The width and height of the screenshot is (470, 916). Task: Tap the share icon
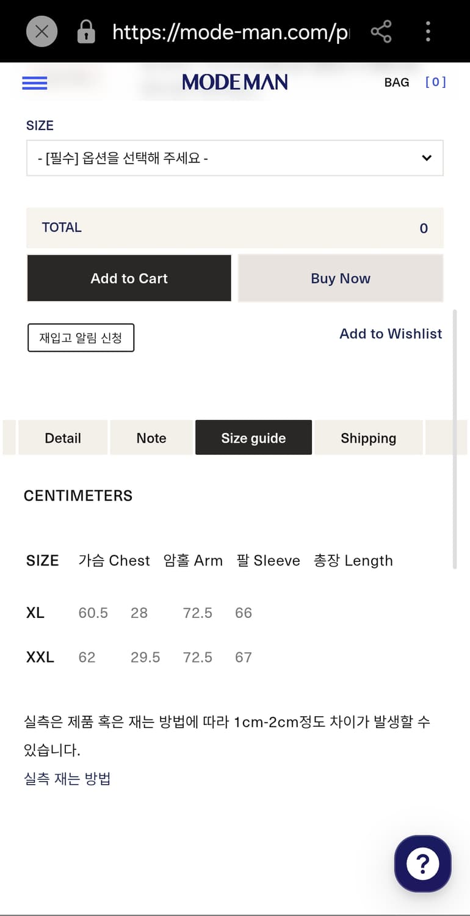(381, 31)
